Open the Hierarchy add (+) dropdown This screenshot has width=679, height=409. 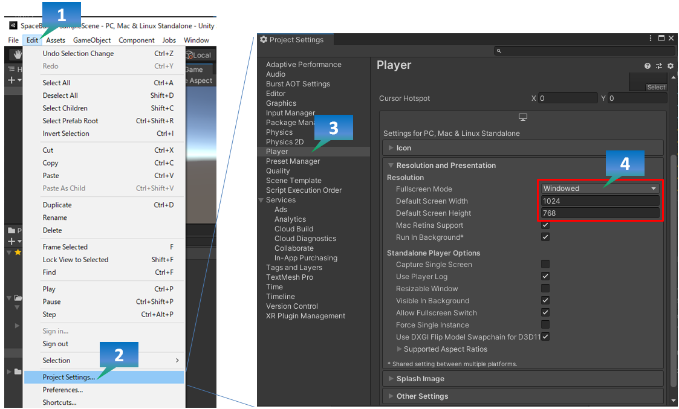click(x=15, y=80)
